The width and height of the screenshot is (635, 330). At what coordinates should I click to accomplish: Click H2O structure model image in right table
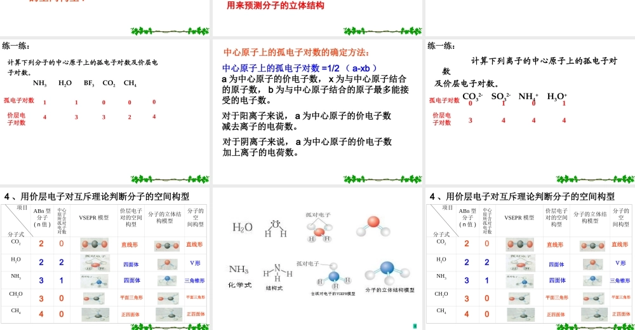tap(593, 264)
